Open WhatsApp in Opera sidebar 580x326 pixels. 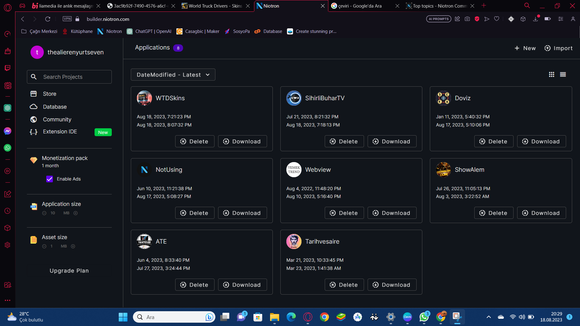8,148
